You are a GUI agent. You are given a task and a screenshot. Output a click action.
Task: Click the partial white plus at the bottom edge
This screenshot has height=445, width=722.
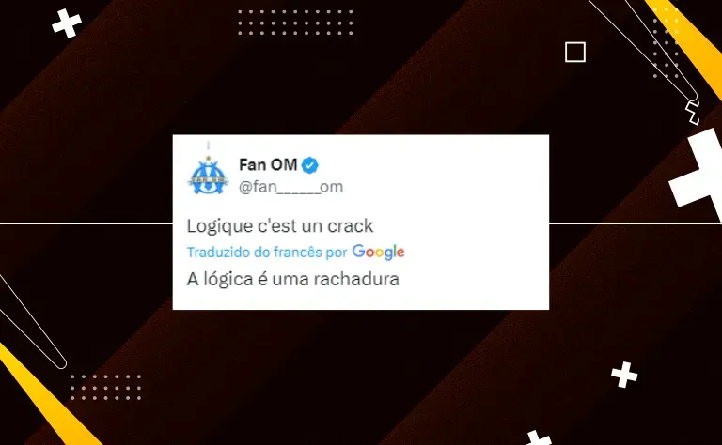tap(537, 437)
